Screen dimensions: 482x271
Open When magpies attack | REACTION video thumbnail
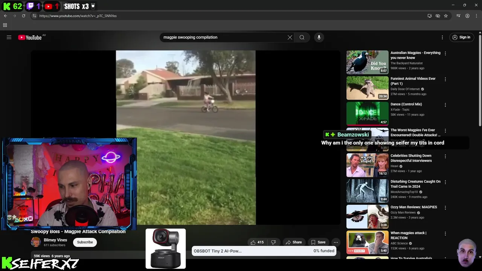pyautogui.click(x=367, y=242)
